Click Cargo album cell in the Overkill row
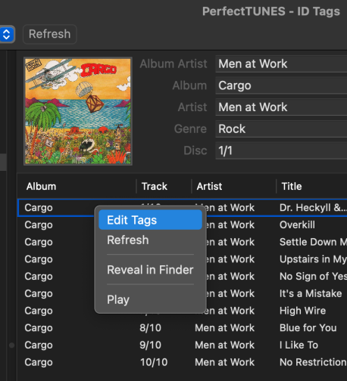The height and width of the screenshot is (381, 347). coord(39,225)
